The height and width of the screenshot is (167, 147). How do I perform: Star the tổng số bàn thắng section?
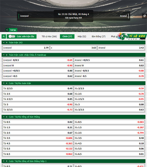click(7, 117)
